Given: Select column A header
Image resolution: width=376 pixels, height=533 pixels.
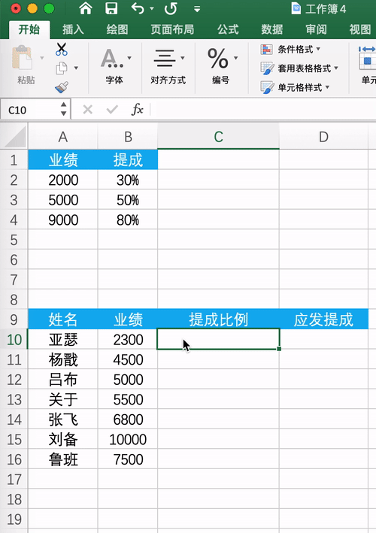Looking at the screenshot, I should 63,137.
